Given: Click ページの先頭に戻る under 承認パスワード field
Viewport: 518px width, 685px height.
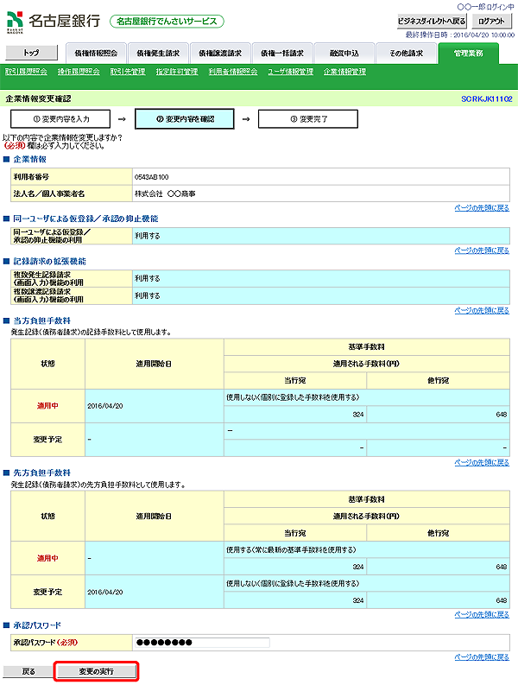Looking at the screenshot, I should pos(482,657).
